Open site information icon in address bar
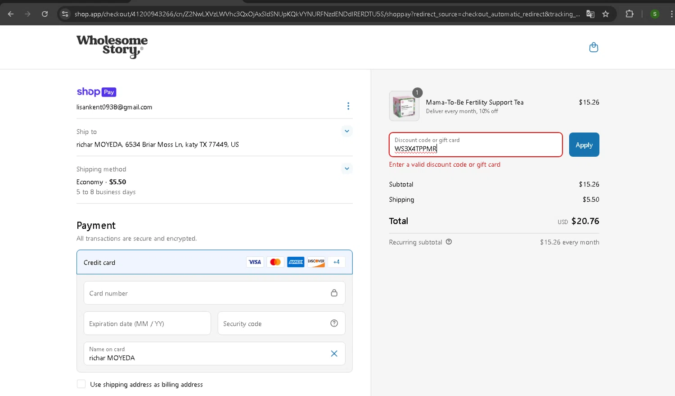Image resolution: width=675 pixels, height=396 pixels. 65,14
